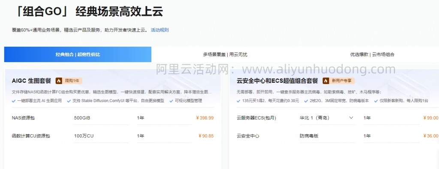Click the 100万CU value
Image resolution: width=439 pixels, height=169 pixels.
[84, 136]
